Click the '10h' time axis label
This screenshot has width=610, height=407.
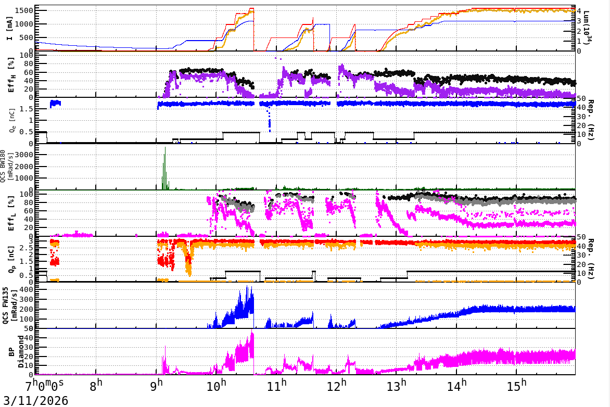(x=217, y=386)
